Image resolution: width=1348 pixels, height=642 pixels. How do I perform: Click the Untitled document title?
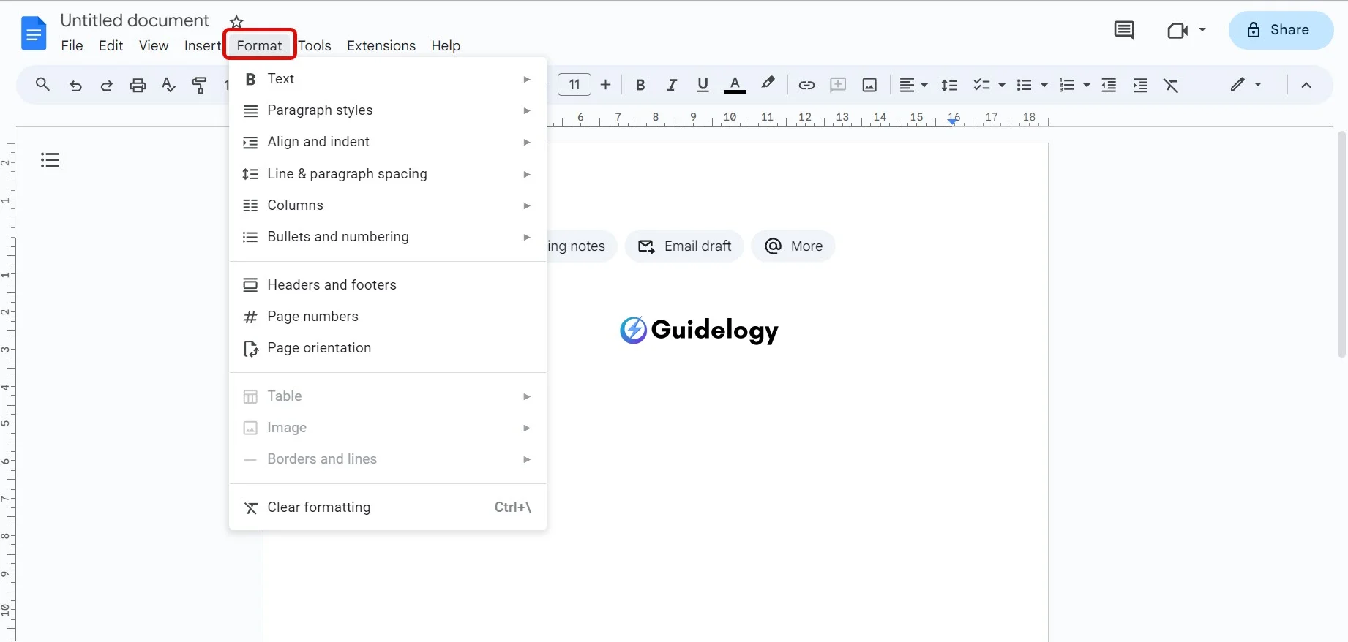pos(135,20)
